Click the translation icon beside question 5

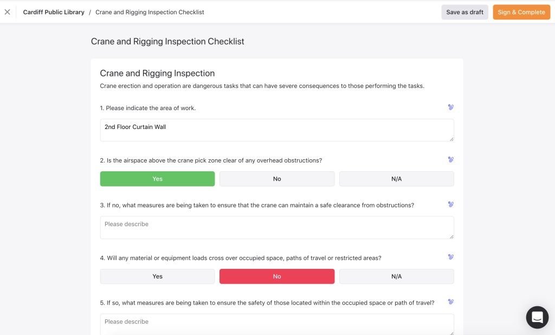[x=450, y=302]
